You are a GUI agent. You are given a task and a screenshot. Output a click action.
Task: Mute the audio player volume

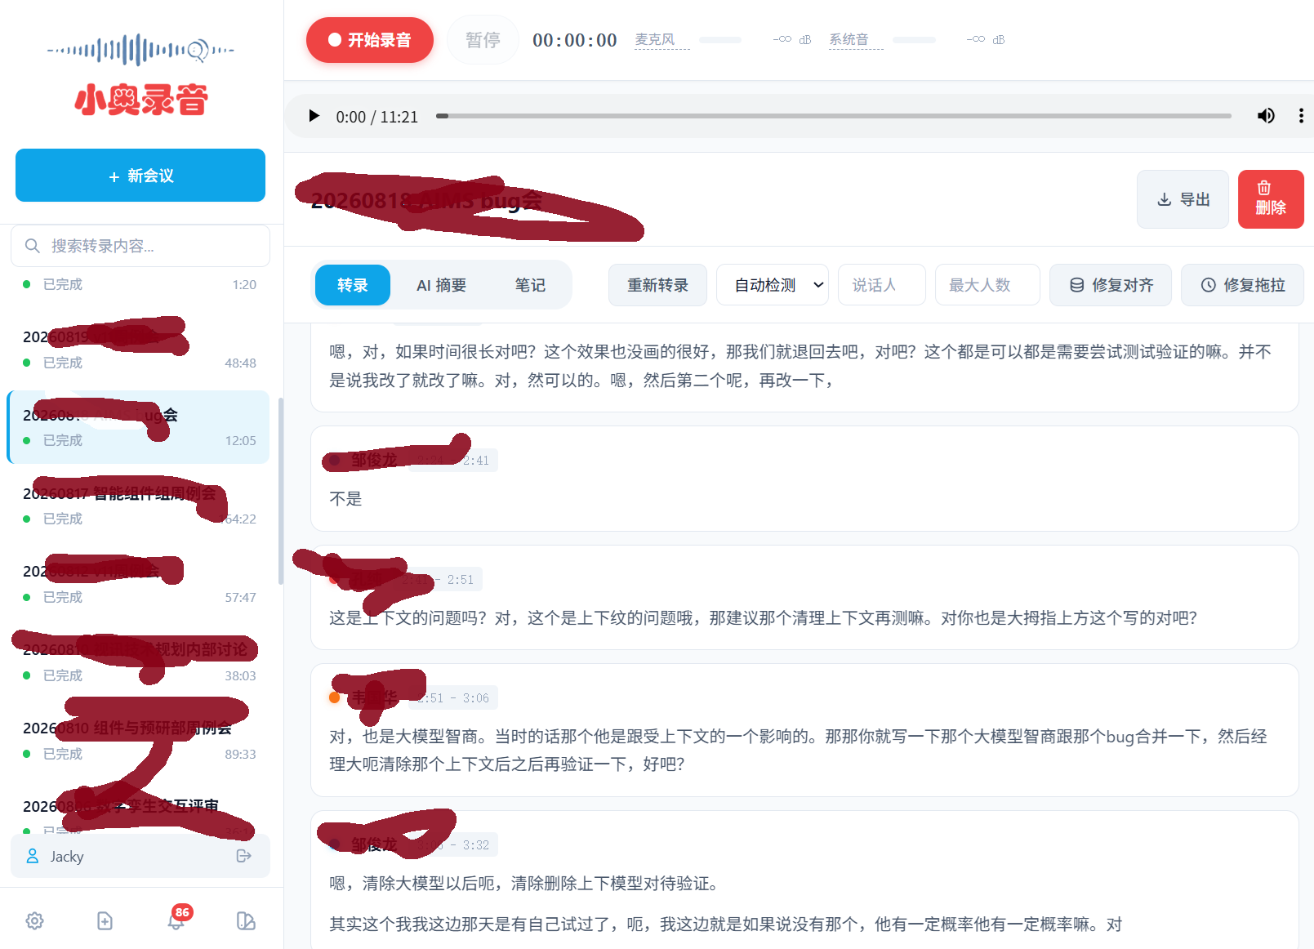click(x=1266, y=116)
